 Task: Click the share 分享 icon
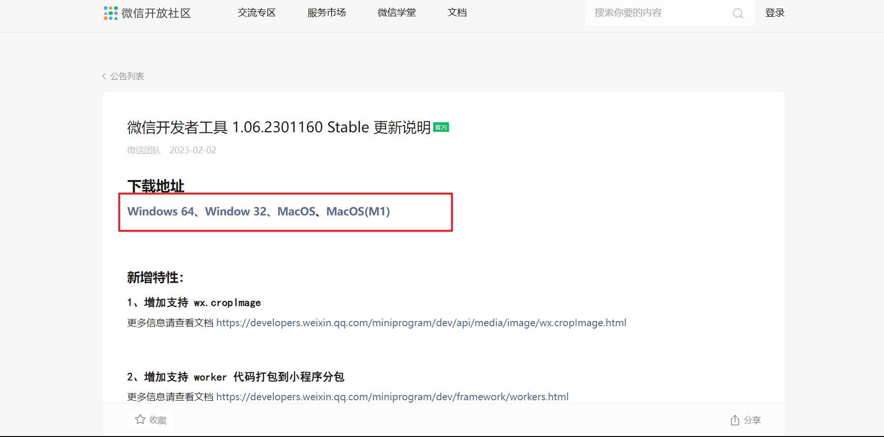[x=735, y=420]
